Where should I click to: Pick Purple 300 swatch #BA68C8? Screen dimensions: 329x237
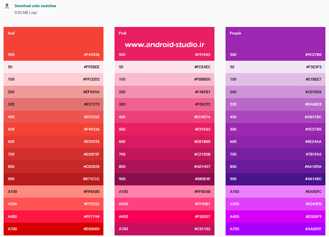click(x=275, y=105)
